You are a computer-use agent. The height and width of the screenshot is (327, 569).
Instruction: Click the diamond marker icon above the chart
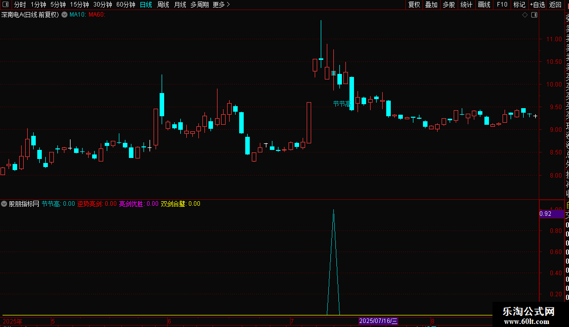point(525,15)
